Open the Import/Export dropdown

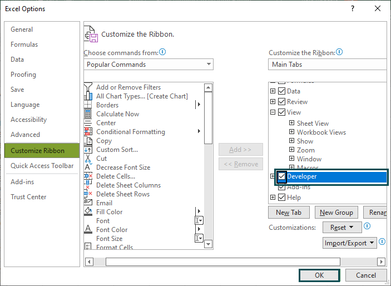350,243
